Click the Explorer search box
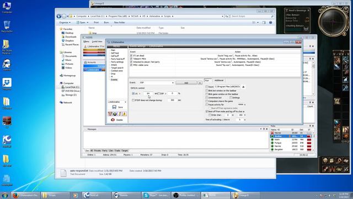Image resolution: width=353 pixels, height=199 pixels. click(x=252, y=16)
